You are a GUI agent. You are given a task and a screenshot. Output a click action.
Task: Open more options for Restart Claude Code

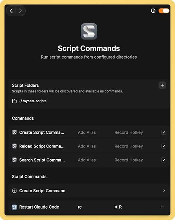pos(162,207)
